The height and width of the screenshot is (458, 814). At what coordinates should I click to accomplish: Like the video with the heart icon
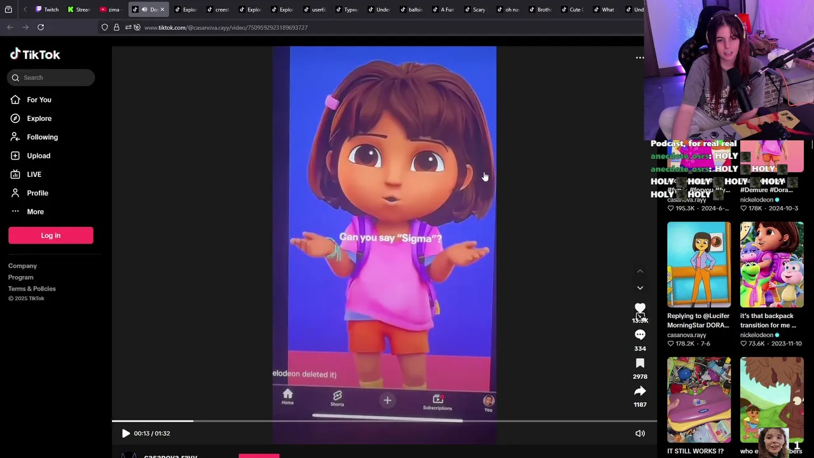(640, 309)
